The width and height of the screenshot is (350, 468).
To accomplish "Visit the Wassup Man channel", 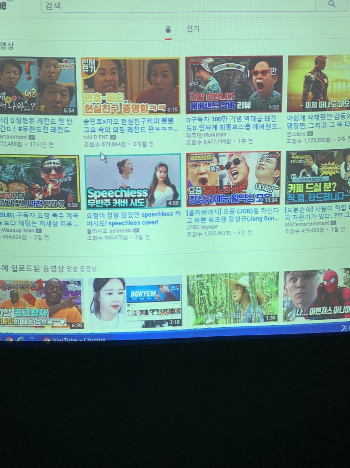I will 17,230.
